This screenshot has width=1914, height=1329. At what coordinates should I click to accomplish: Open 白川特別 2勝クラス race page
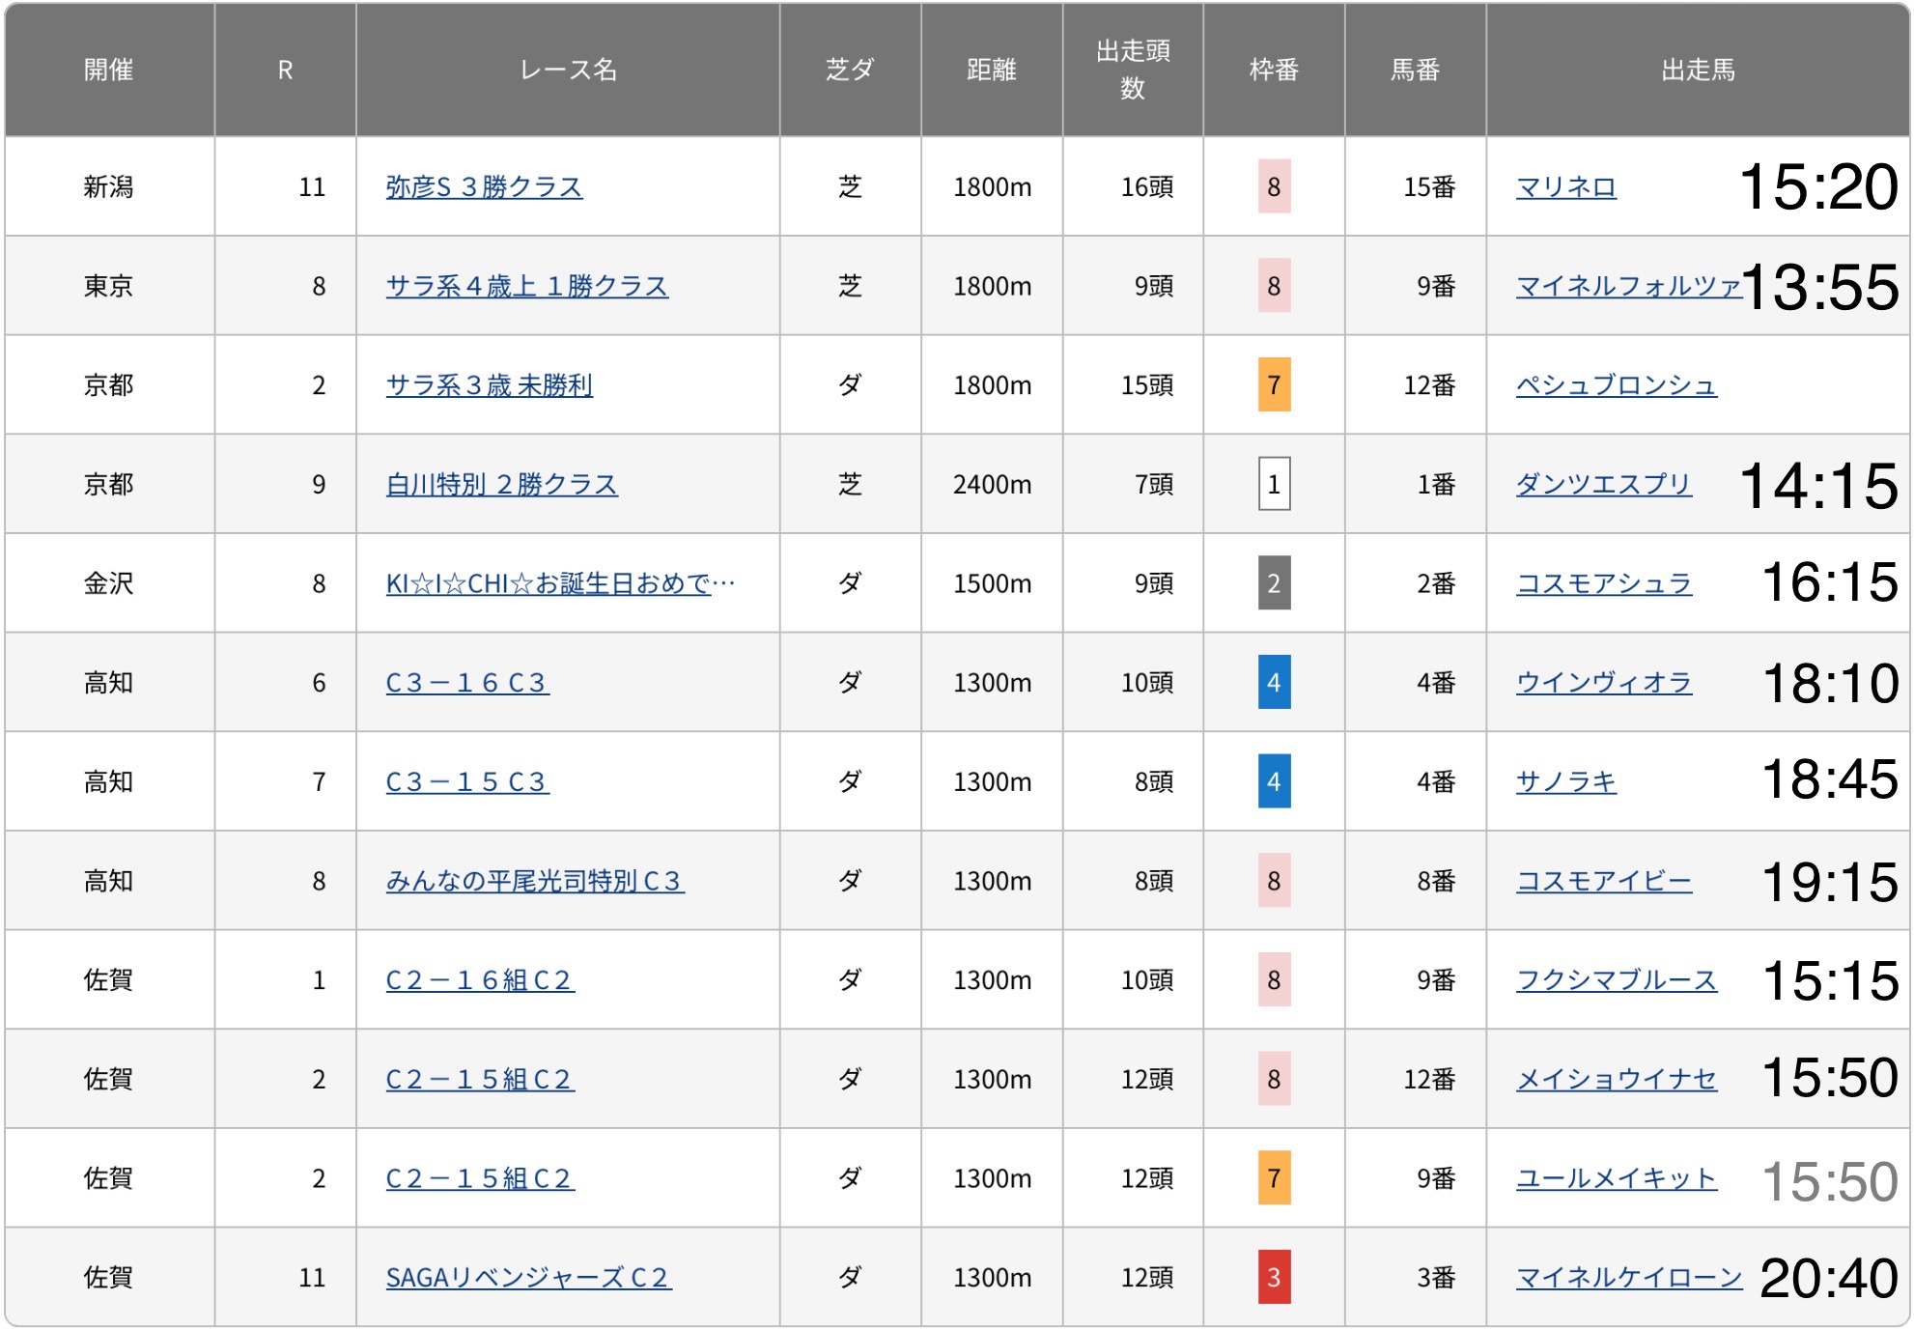[501, 484]
